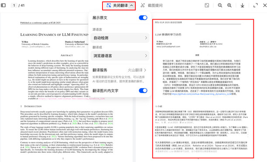
Task: Click the 关闭翻译 button
Action: [120, 5]
